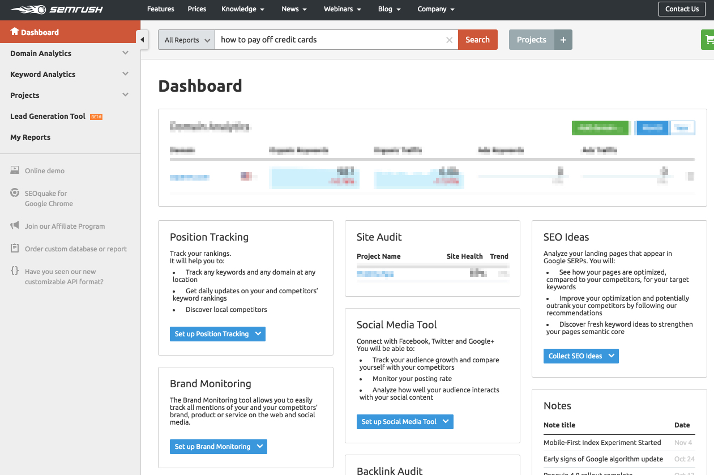
Task: Click the API format braces icon
Action: pyautogui.click(x=15, y=271)
